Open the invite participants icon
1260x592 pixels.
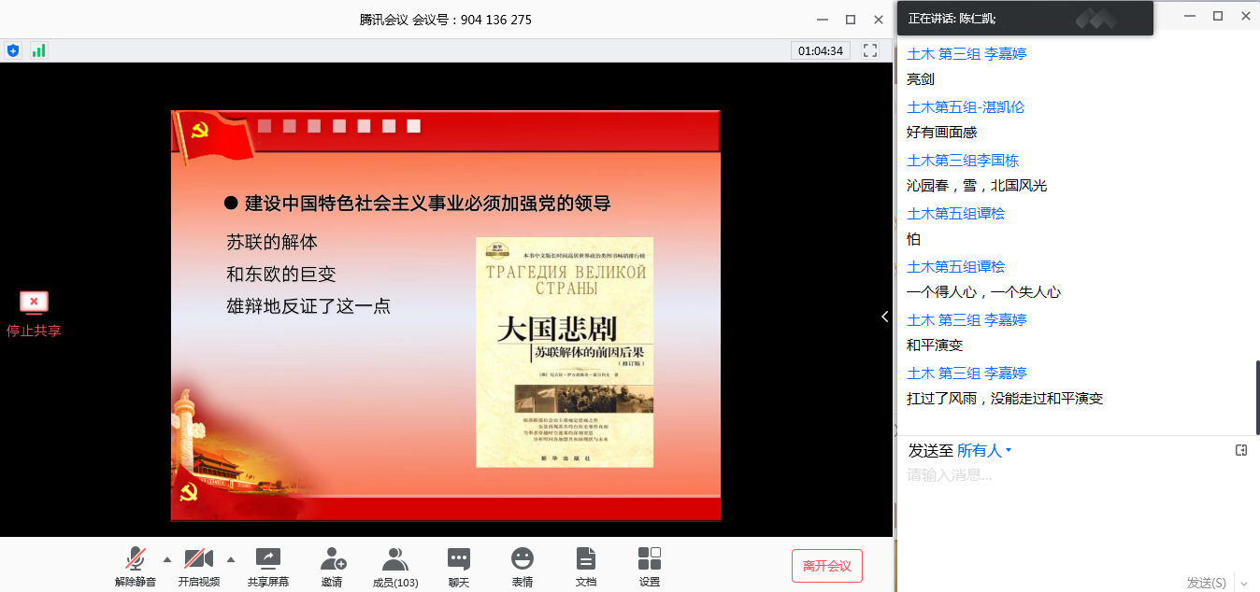(332, 566)
